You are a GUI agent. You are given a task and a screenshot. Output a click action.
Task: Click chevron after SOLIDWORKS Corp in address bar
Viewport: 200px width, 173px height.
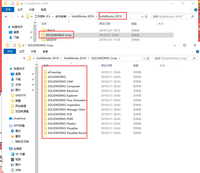[120, 58]
